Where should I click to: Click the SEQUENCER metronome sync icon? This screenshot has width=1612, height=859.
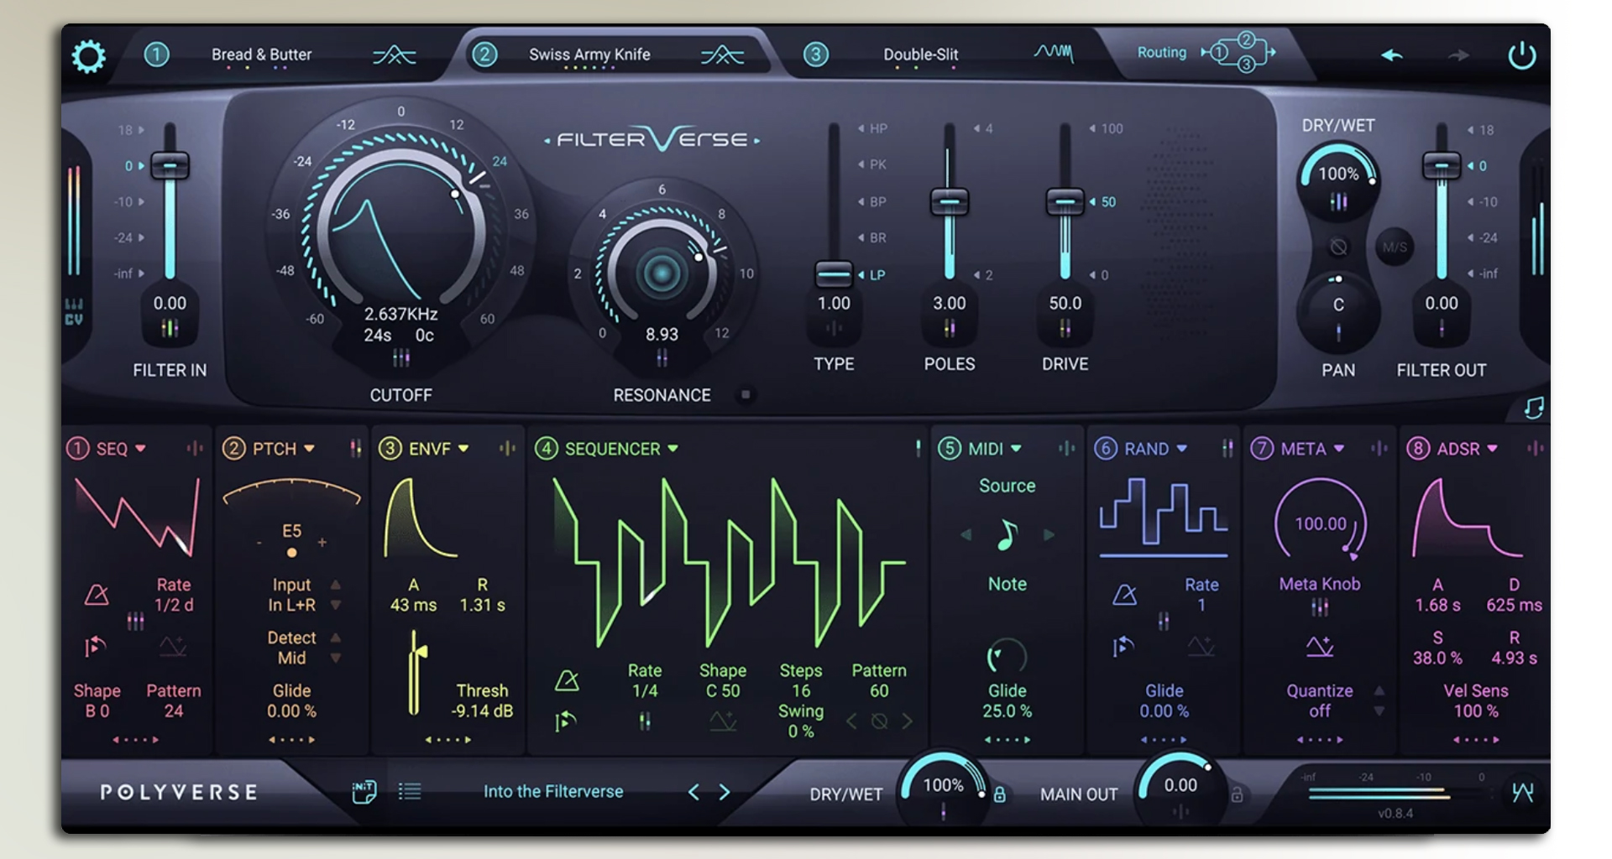click(567, 680)
